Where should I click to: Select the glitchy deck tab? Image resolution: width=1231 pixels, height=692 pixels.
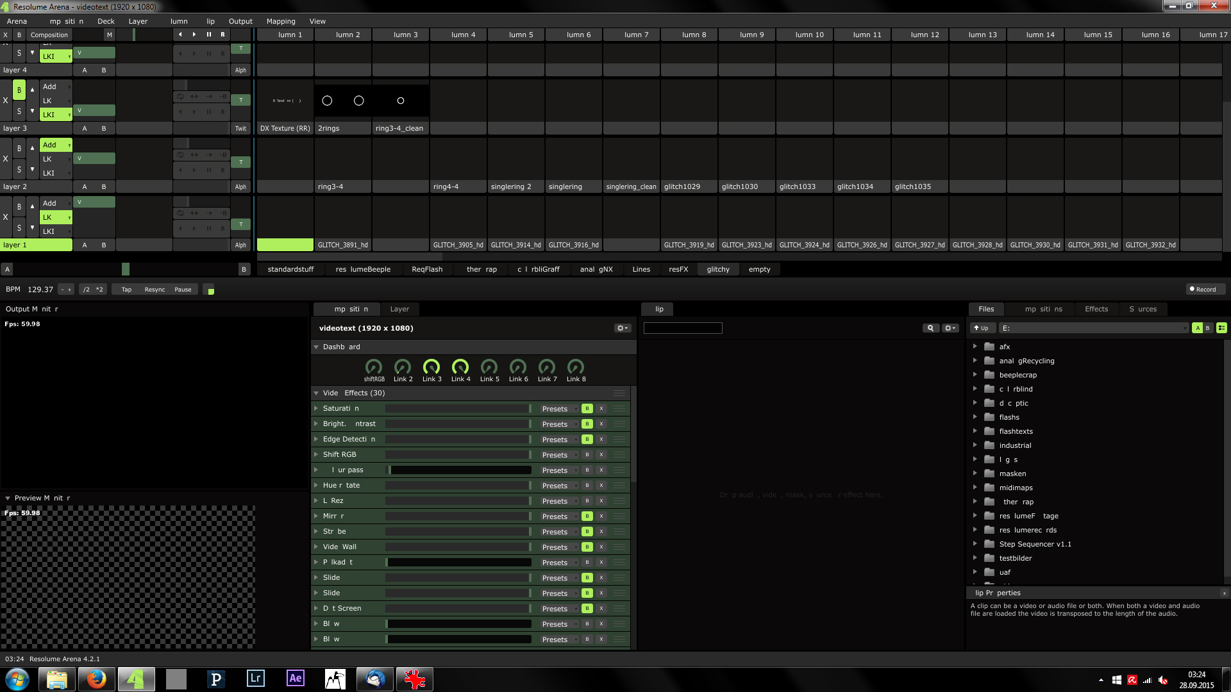point(717,269)
